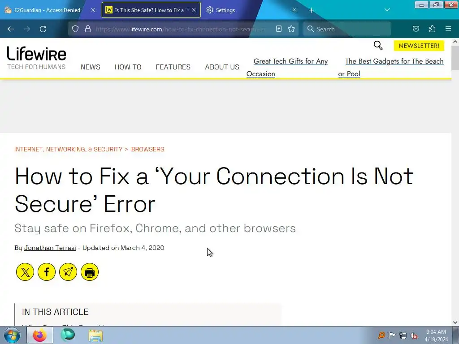The width and height of the screenshot is (459, 344).
Task: Click the IN THIS ARTICLE heading
Action: (x=55, y=312)
